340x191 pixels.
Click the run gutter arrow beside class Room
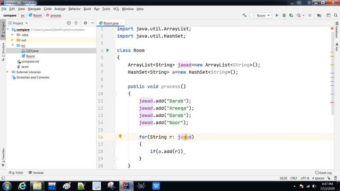(x=108, y=50)
